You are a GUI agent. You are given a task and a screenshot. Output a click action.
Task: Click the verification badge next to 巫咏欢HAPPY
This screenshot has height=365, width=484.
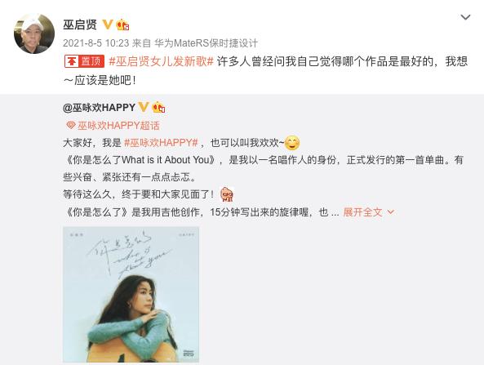coord(144,107)
